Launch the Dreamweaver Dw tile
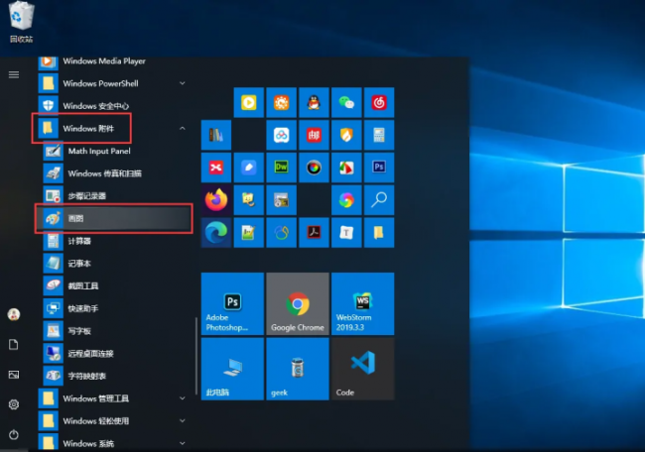 tap(282, 168)
